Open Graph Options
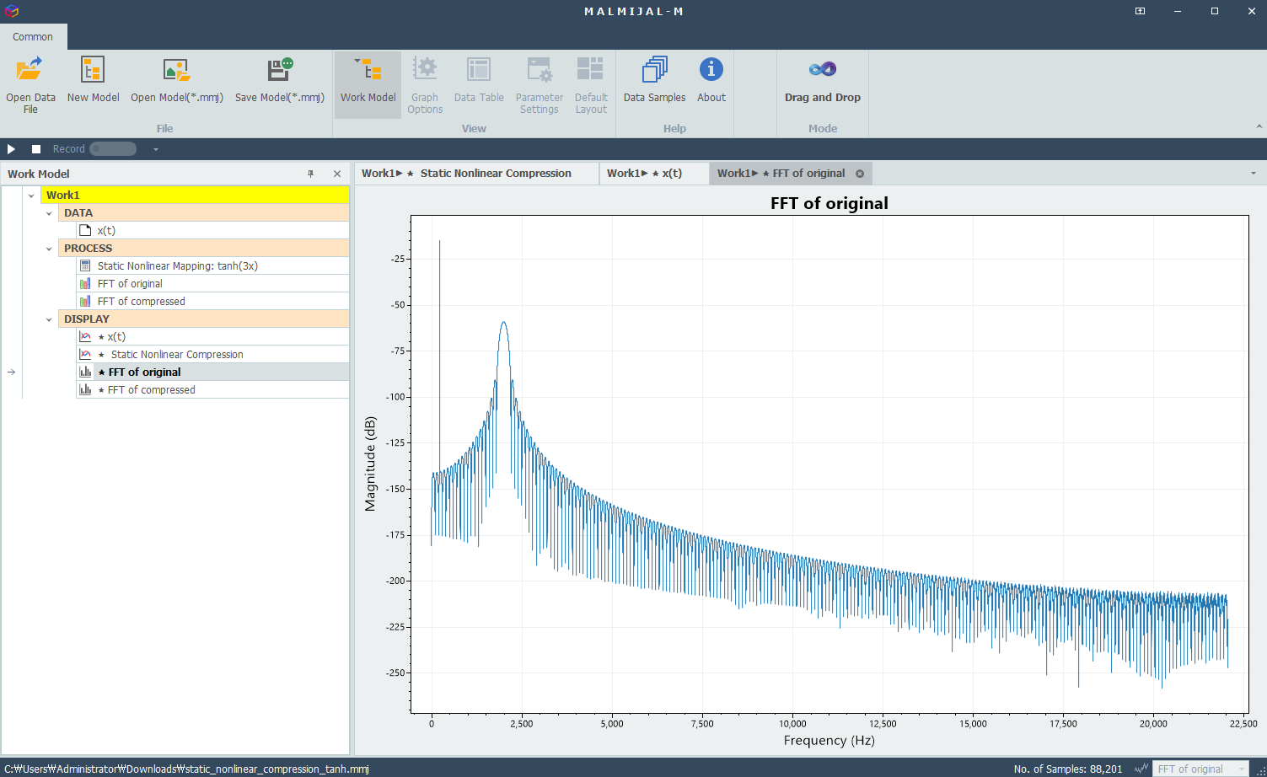 click(x=425, y=85)
